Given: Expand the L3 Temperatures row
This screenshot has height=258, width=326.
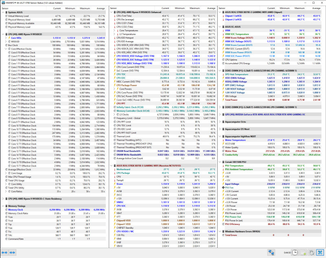Looking at the screenshot, I should click(115, 34).
